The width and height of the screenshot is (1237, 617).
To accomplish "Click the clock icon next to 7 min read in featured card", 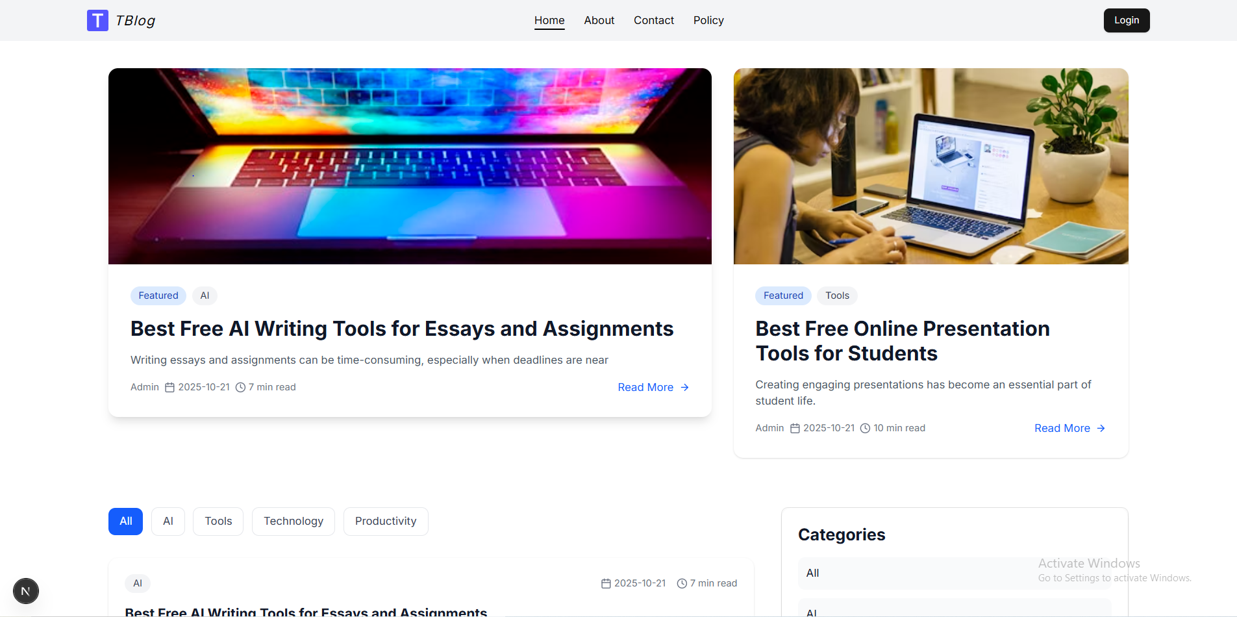I will [x=240, y=387].
